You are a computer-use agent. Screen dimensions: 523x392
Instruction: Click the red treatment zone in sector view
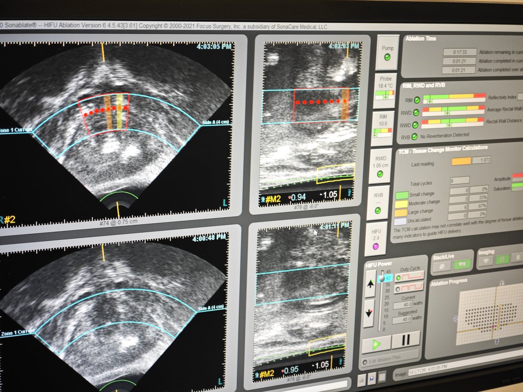(x=104, y=114)
